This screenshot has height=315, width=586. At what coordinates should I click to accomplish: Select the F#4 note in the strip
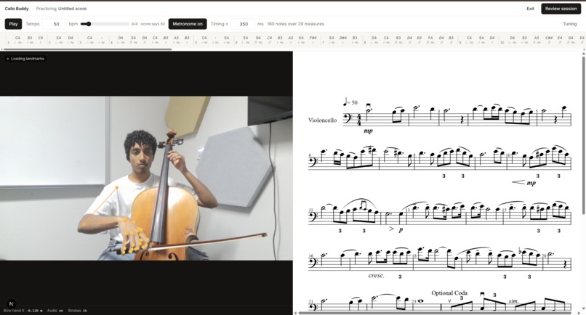coord(313,38)
